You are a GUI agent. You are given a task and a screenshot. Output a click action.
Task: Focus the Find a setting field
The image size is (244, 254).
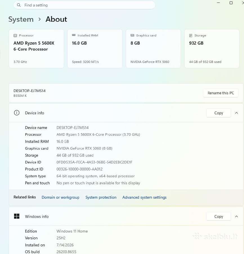pos(84,5)
